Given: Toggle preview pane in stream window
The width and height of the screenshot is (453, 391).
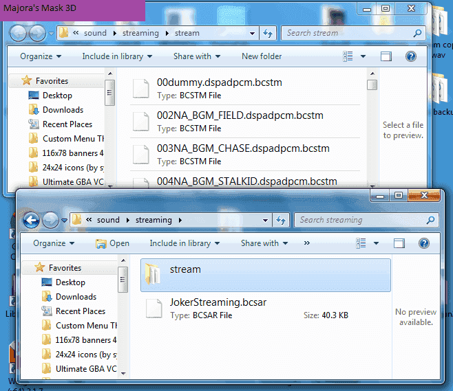Looking at the screenshot, I should [x=386, y=56].
